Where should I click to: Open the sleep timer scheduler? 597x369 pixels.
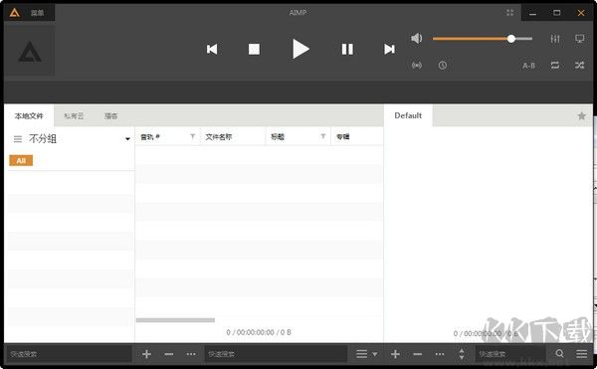click(x=443, y=66)
